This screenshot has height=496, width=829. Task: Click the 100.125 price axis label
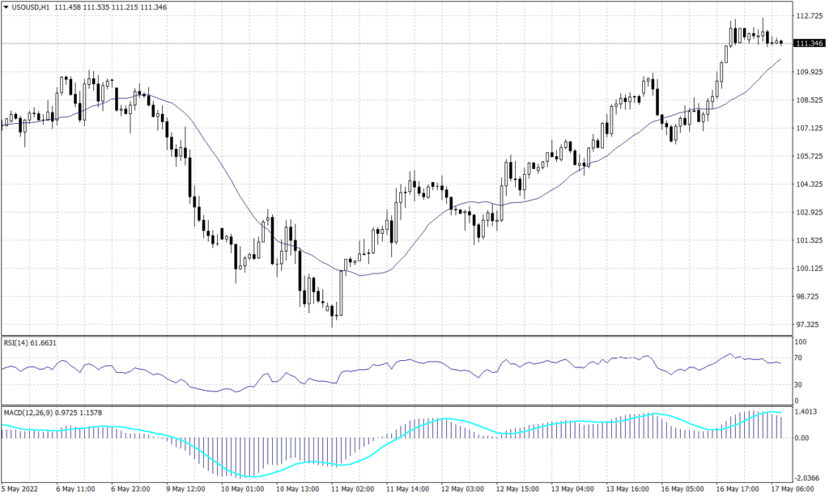810,269
